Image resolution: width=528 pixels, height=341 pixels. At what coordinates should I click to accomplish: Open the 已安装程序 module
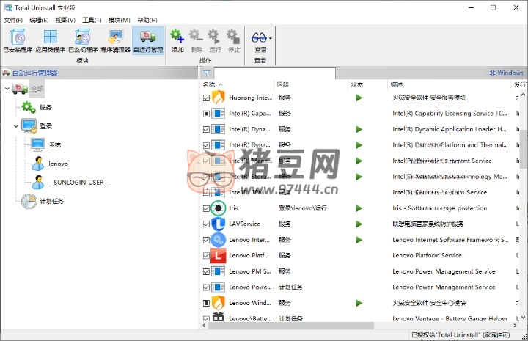click(18, 40)
